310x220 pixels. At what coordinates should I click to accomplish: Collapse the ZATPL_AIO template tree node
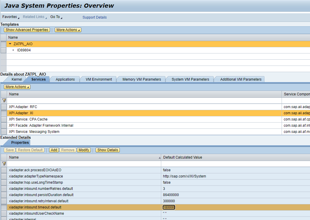point(10,44)
